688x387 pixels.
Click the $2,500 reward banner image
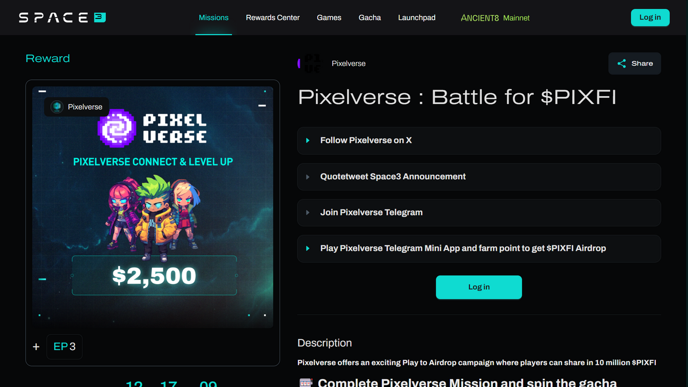[x=153, y=207]
